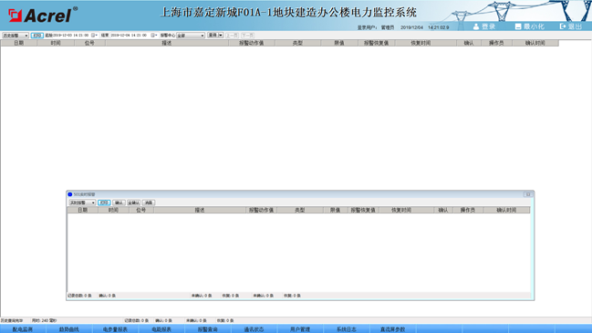Switch to the 电能报表 bottom tab
This screenshot has width=592, height=333.
[x=161, y=329]
